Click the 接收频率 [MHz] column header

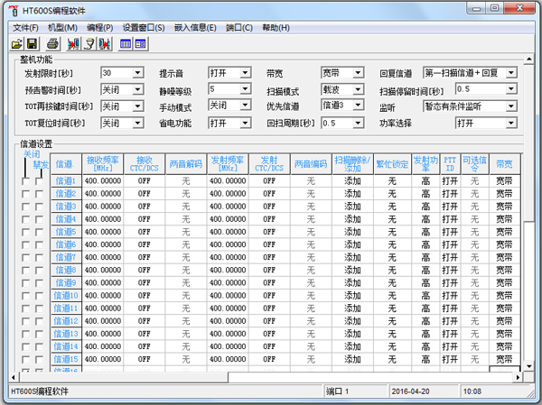(x=102, y=163)
